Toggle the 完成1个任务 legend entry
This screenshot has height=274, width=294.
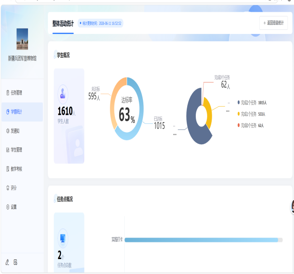point(251,114)
